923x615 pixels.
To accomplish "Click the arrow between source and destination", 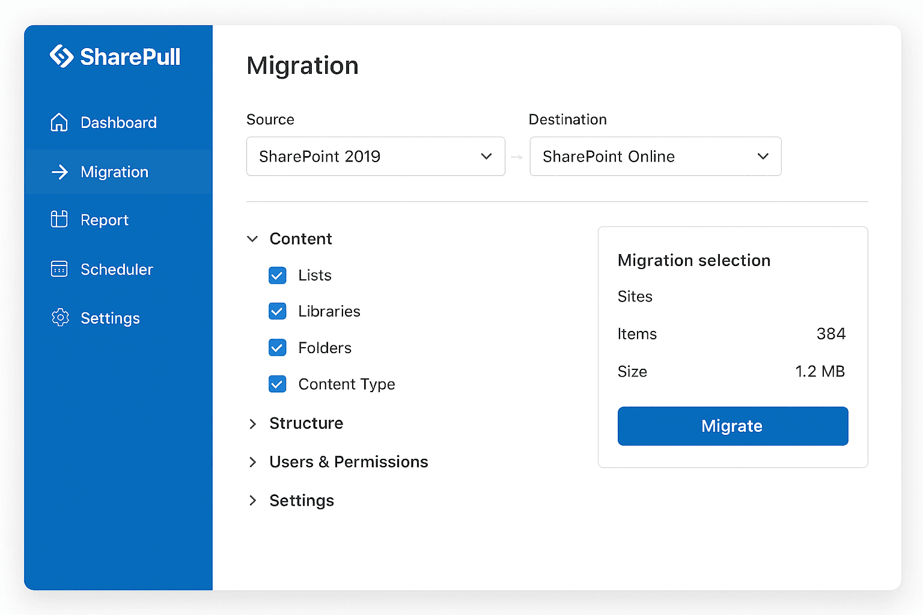I will [x=517, y=157].
